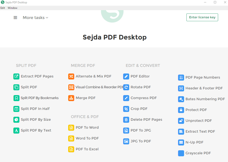Click the Sejda logo in title bar
Screen dimensions: 228x162
point(3,2)
